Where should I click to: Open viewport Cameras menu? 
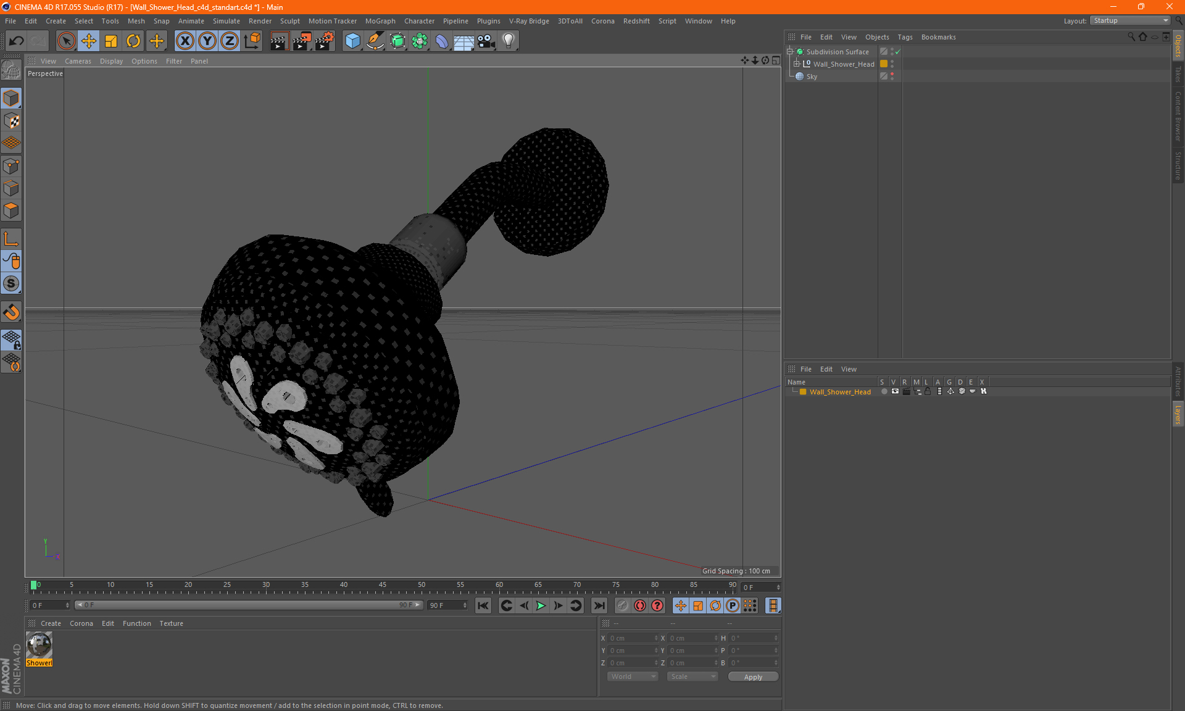(x=78, y=61)
